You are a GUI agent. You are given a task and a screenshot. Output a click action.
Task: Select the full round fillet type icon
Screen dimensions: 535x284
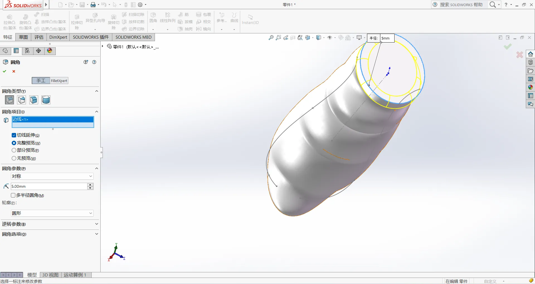click(46, 100)
